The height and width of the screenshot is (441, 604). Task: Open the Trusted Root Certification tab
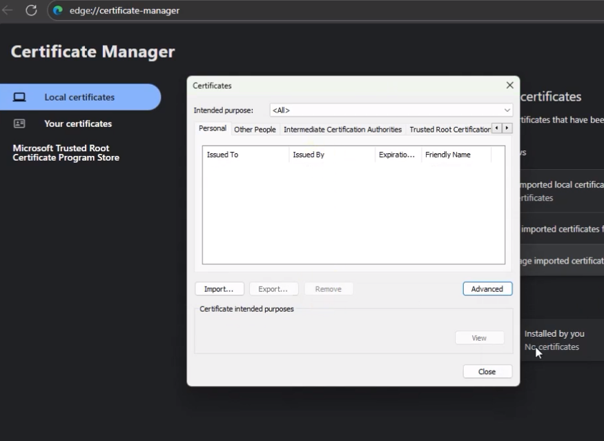(449, 129)
